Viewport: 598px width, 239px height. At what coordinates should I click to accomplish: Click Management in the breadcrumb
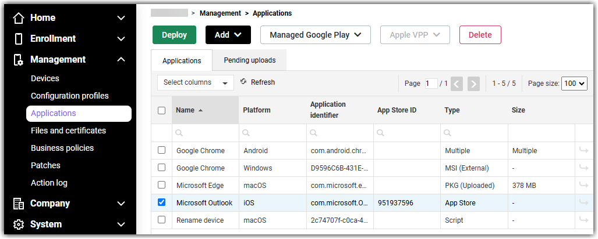221,13
